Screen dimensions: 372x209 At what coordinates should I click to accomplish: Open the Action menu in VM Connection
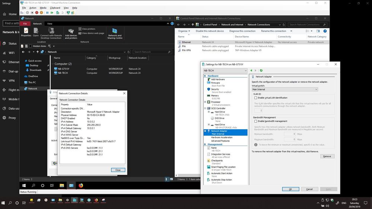coord(33,8)
